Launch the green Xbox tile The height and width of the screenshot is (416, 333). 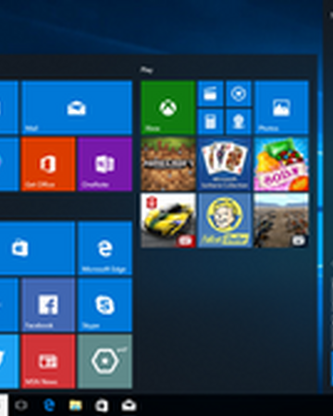pyautogui.click(x=168, y=107)
